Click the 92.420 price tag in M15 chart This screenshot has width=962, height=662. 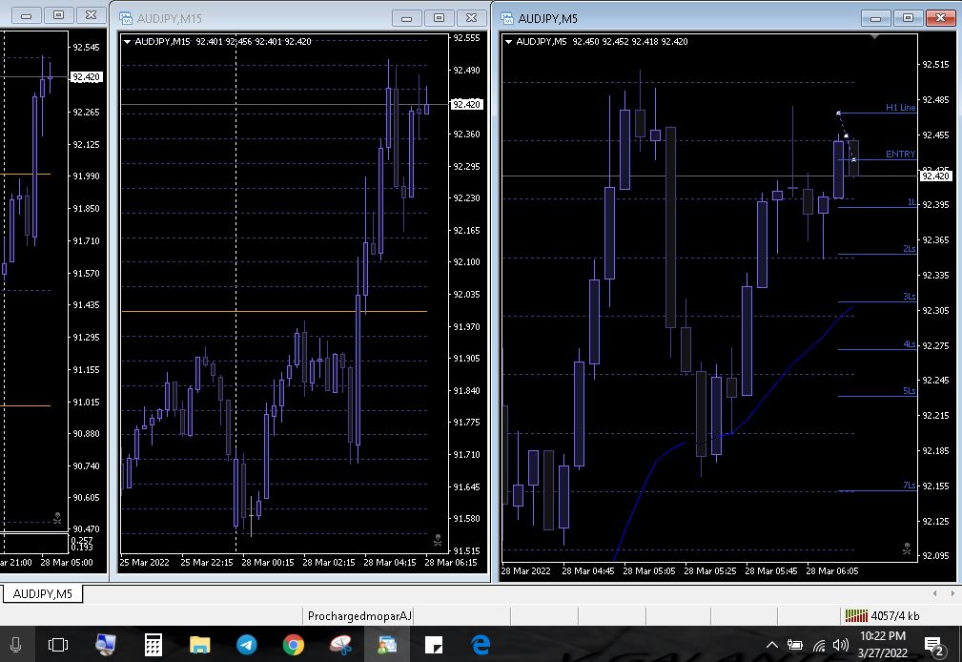pyautogui.click(x=466, y=104)
